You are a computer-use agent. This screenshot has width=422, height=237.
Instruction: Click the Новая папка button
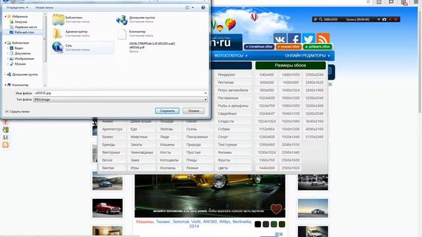click(x=44, y=7)
